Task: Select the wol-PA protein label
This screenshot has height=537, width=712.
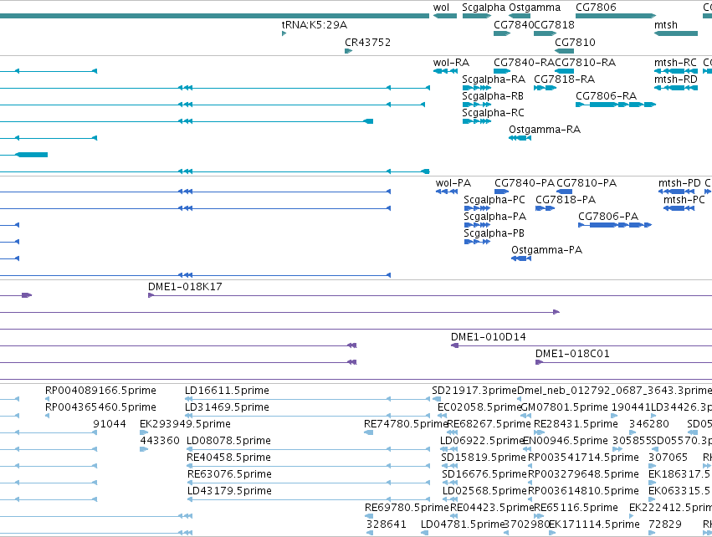Action: click(x=453, y=183)
